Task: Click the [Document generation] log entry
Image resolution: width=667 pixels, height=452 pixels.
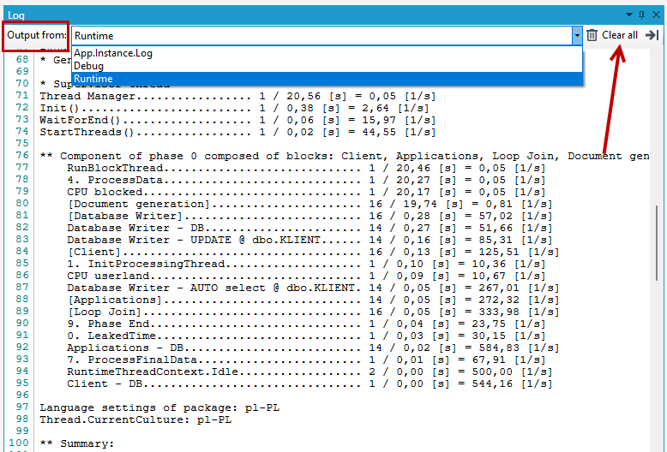Action: click(309, 204)
